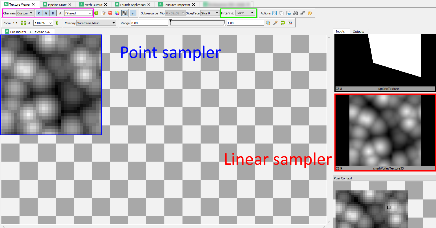Image resolution: width=436 pixels, height=228 pixels.
Task: Add a new custom texture shader
Action: tap(96, 13)
